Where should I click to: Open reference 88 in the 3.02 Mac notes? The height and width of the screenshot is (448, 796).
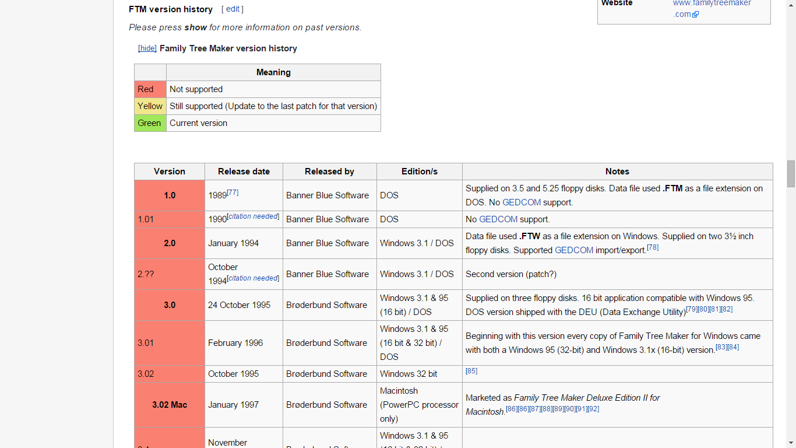point(547,409)
